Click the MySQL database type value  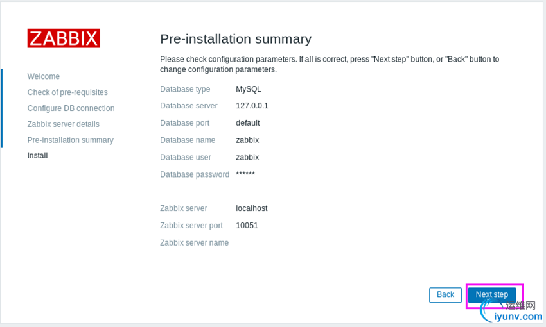click(249, 89)
